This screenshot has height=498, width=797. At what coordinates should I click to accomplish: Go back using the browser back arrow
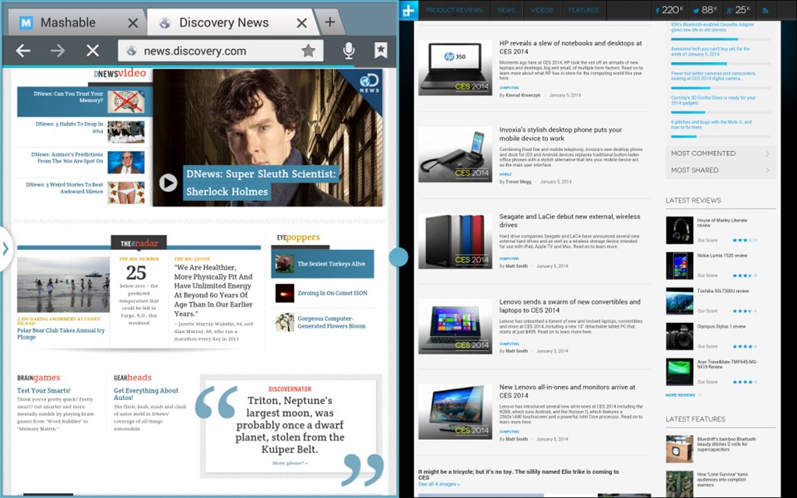pos(23,51)
